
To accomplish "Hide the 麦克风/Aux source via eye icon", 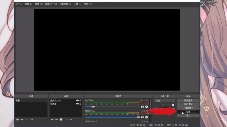I will tap(77, 101).
